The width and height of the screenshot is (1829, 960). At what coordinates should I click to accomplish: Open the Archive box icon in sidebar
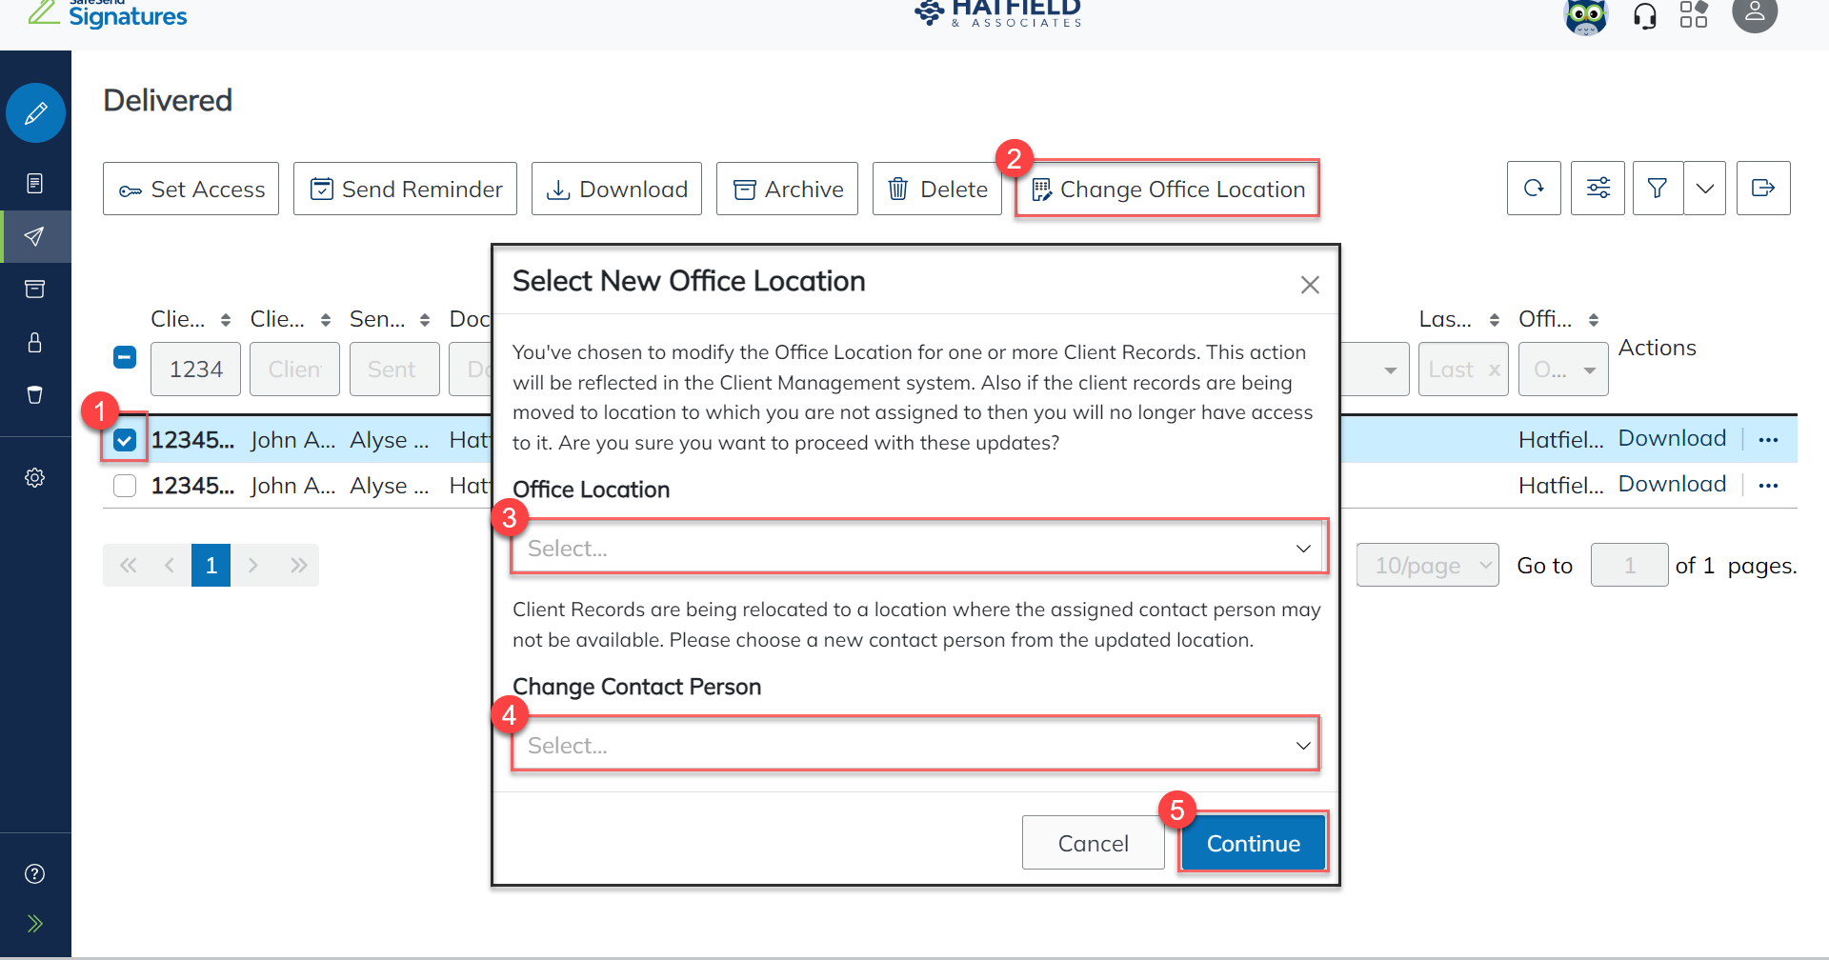[35, 290]
